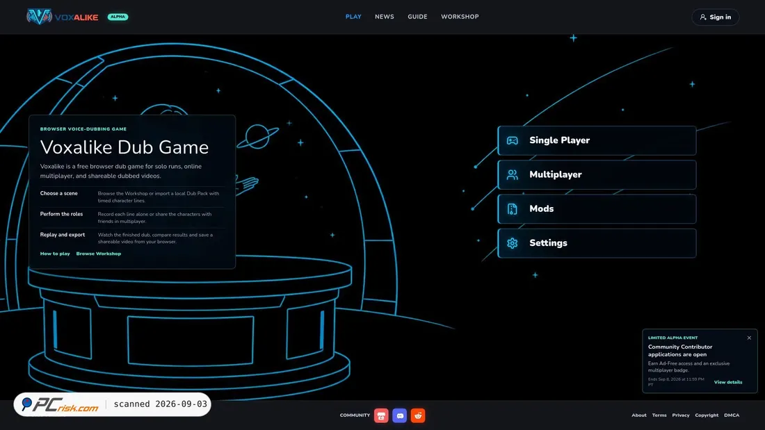Open the game Settings
This screenshot has height=430, width=765.
[x=597, y=243]
